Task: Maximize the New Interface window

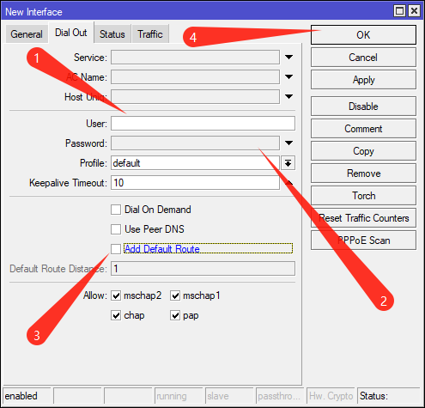Action: click(399, 11)
